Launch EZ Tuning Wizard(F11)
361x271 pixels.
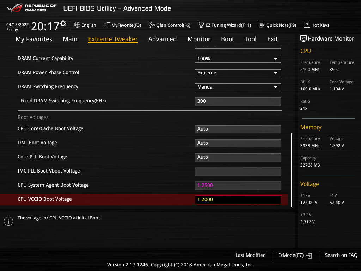[x=225, y=25]
